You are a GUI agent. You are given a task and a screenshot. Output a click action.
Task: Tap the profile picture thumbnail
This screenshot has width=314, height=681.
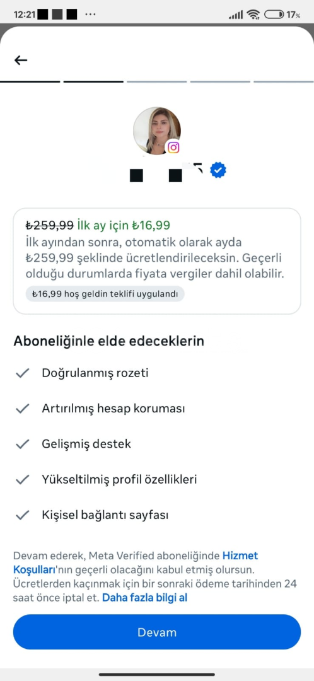157,131
